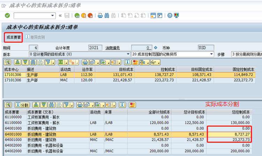This screenshot has height=156, width=262.
Task: Click the red Cancel icon
Action: point(90,16)
